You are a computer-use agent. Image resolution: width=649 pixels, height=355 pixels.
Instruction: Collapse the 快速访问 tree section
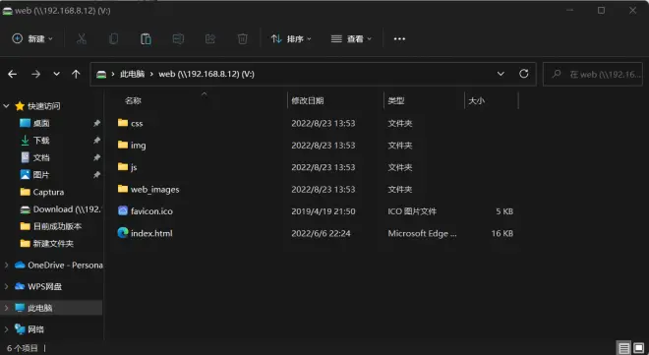point(6,106)
